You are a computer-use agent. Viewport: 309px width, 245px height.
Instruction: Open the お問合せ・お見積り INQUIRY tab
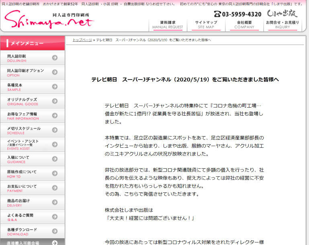pos(282,25)
